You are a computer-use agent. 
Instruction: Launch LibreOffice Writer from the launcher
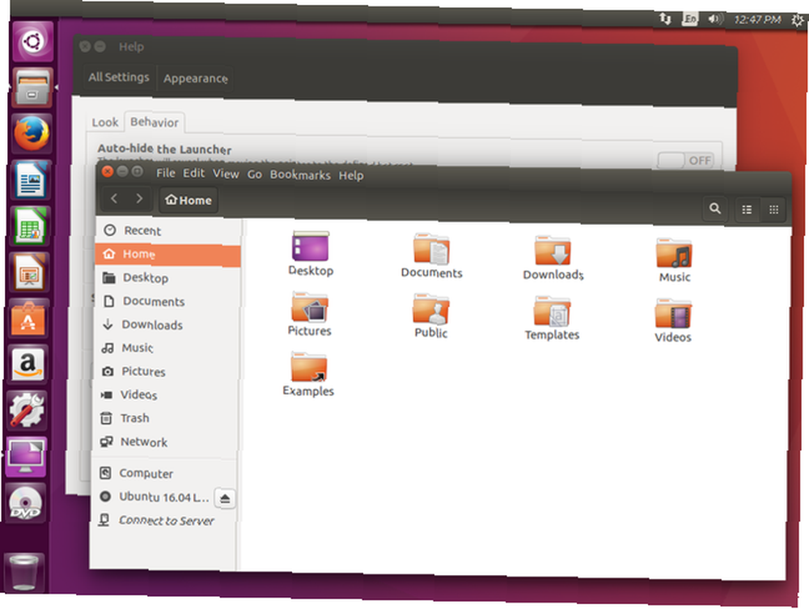point(31,180)
